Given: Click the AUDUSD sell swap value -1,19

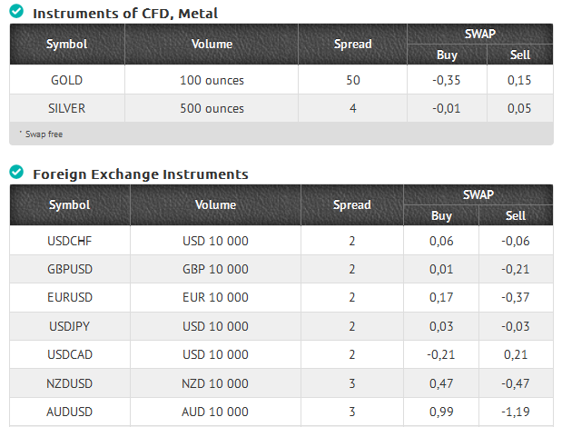Looking at the screenshot, I should [516, 412].
